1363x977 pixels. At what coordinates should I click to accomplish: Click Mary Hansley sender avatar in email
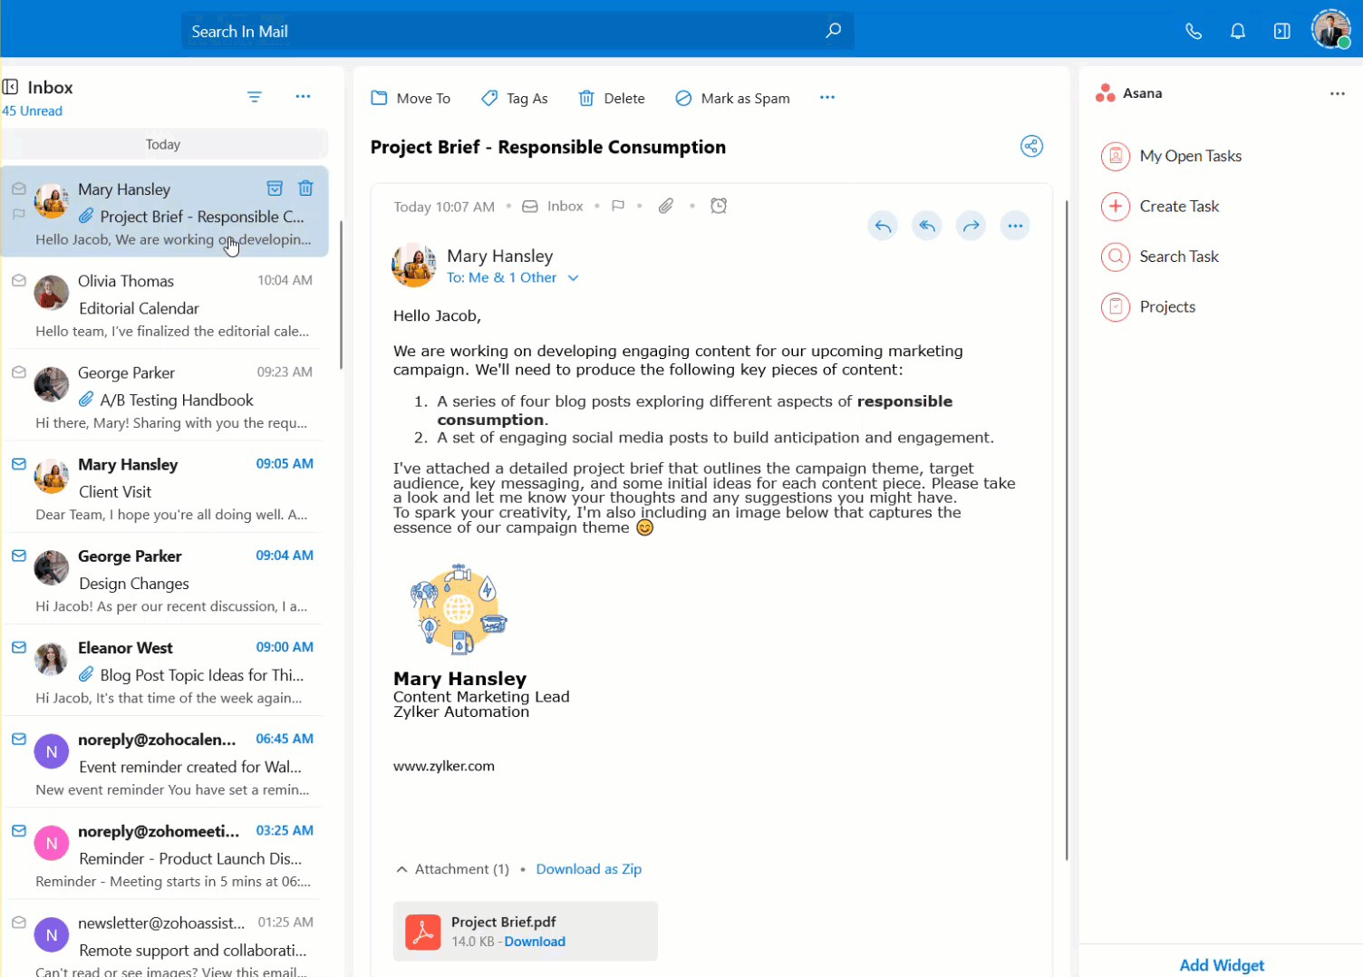(x=413, y=266)
